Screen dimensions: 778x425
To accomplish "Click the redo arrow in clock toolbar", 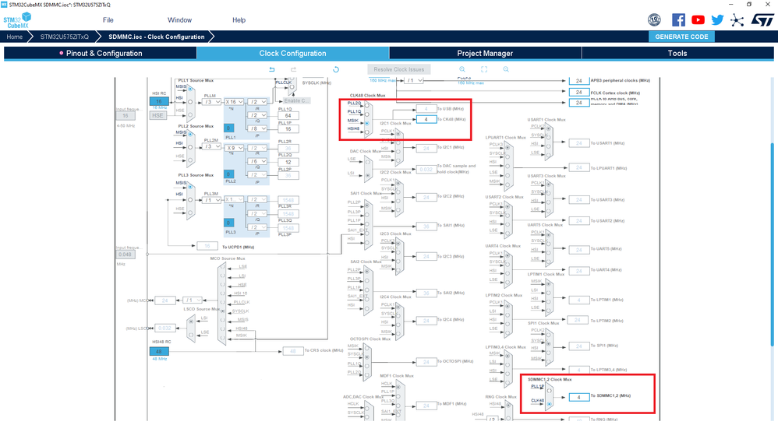I will (x=293, y=69).
